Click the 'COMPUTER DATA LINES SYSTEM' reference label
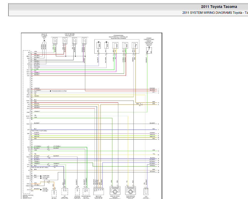Image resolution: width=248 pixels, height=199 pixels. pyautogui.click(x=46, y=177)
